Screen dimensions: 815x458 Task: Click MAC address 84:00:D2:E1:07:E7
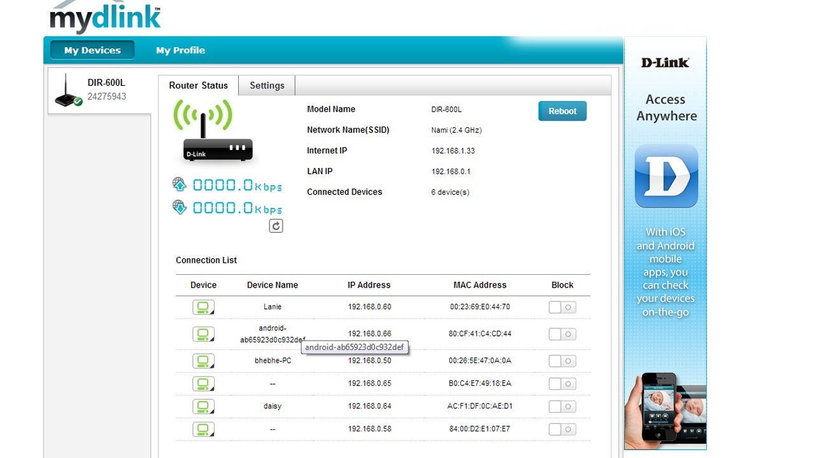480,429
